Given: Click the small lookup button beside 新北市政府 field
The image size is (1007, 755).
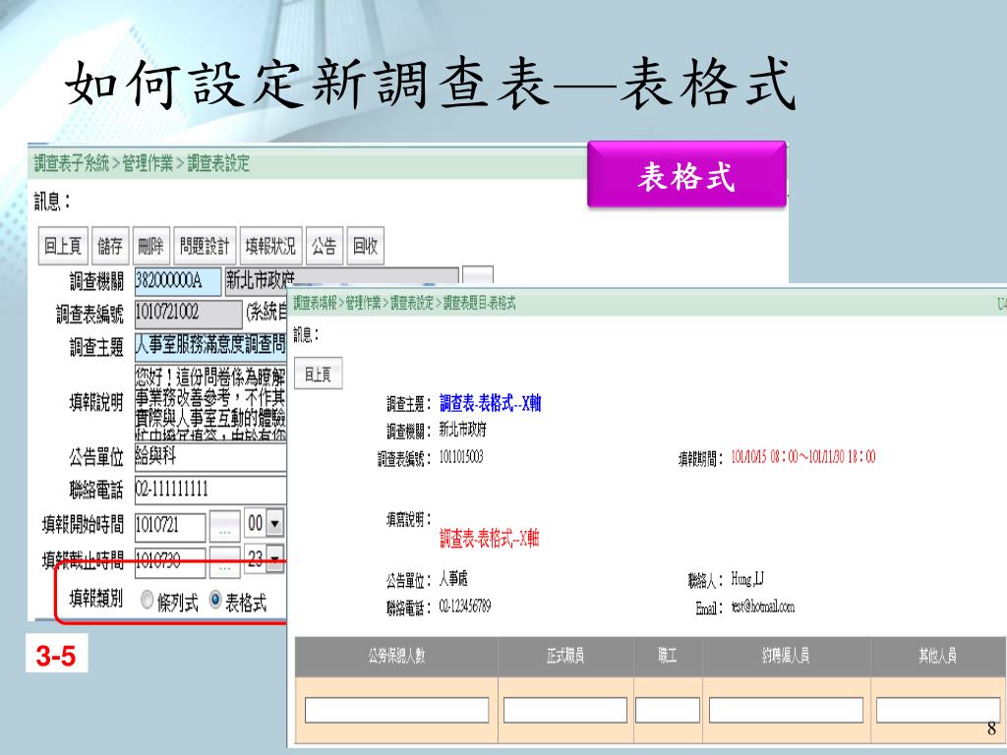Looking at the screenshot, I should click(x=478, y=276).
